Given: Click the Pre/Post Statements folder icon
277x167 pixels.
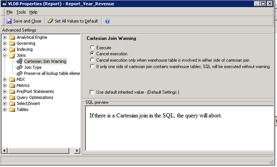Looking at the screenshot, I should pyautogui.click(x=12, y=91).
